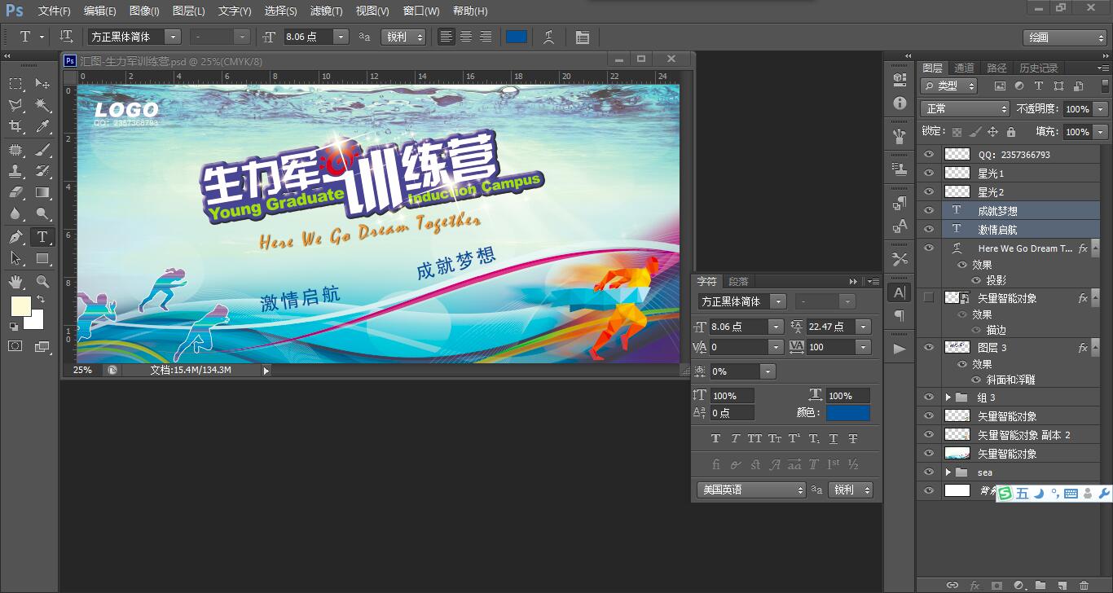Toggle Quick Mask mode
Screen dimensions: 1113x593
pos(15,346)
